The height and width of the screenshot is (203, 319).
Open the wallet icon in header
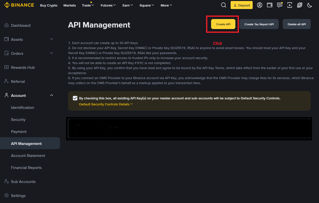270,5
